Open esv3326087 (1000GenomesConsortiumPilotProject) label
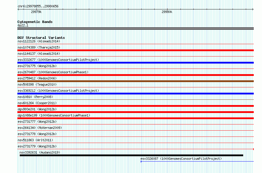Image resolution: width=262 pixels, height=173 pixels. pyautogui.click(x=181, y=159)
